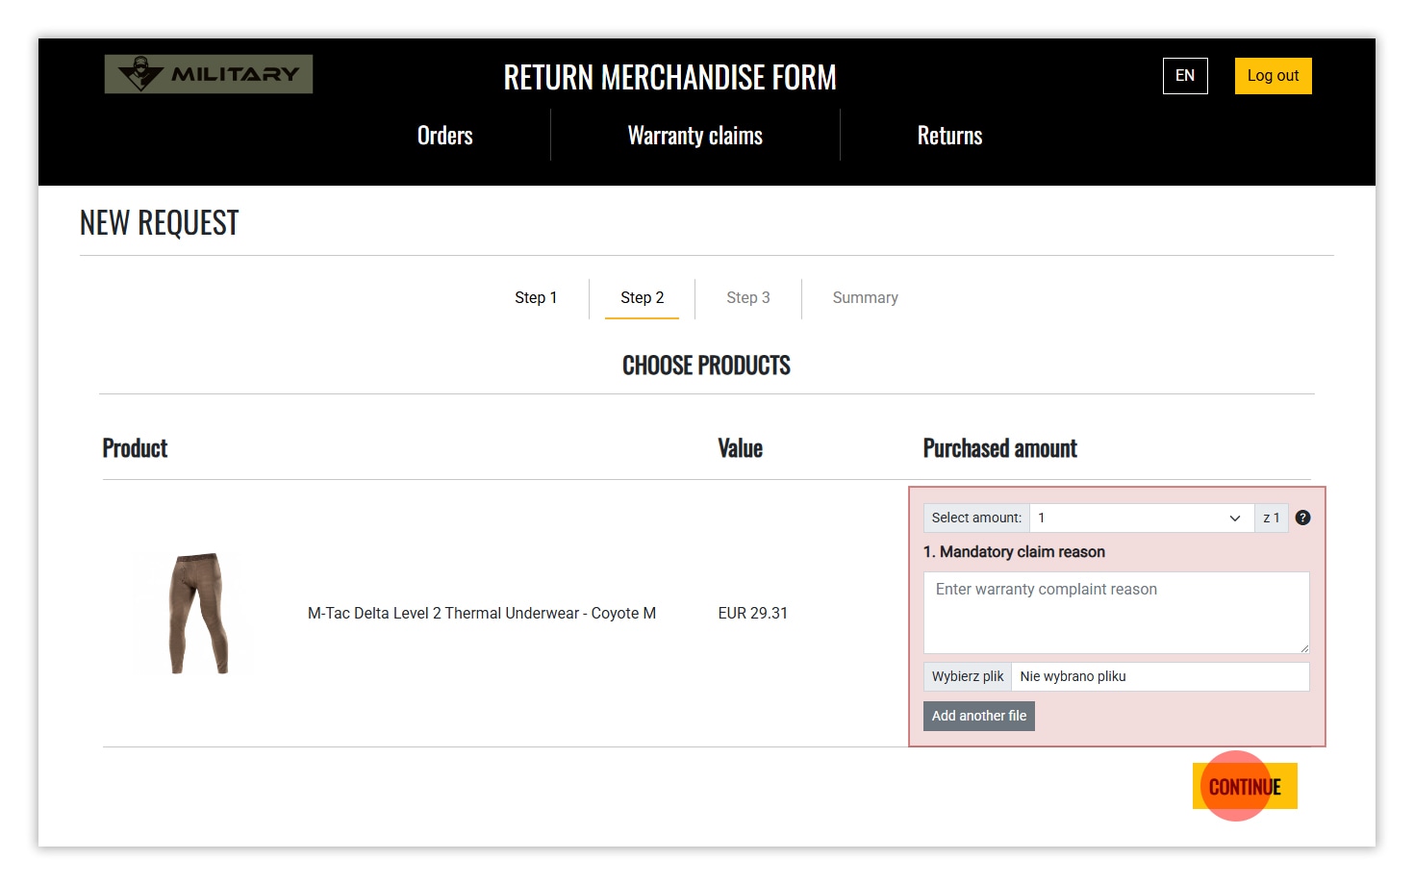Click the EUR 29.31 product value

click(x=752, y=614)
